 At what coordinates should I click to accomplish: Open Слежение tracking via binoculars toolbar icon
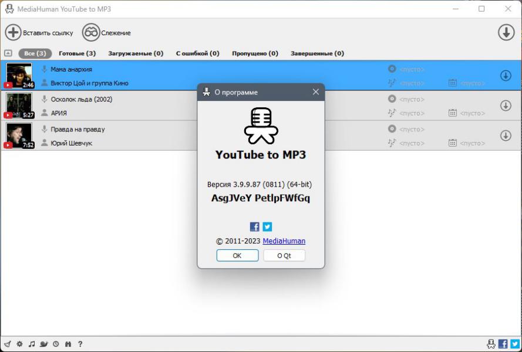pos(91,33)
